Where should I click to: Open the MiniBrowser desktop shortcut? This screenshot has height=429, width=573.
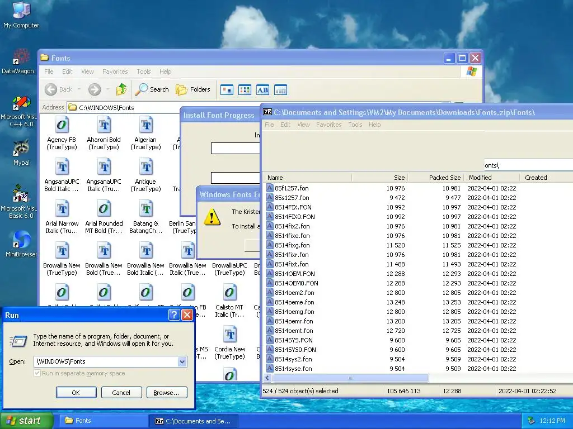point(21,244)
